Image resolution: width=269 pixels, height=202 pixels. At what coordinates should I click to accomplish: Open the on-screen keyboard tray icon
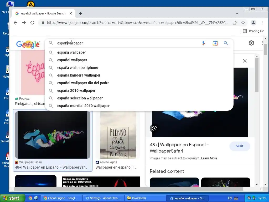coord(236,198)
